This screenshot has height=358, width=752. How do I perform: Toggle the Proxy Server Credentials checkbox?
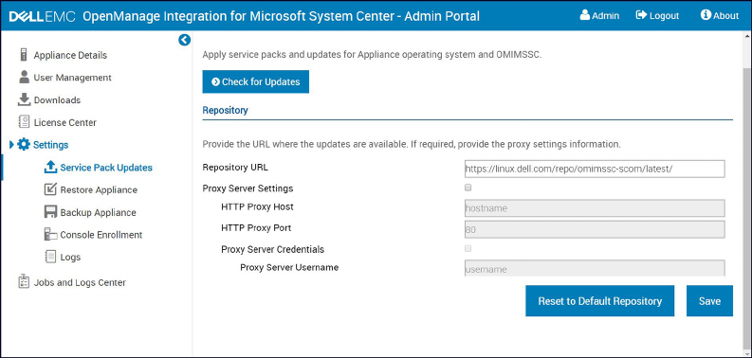[468, 249]
